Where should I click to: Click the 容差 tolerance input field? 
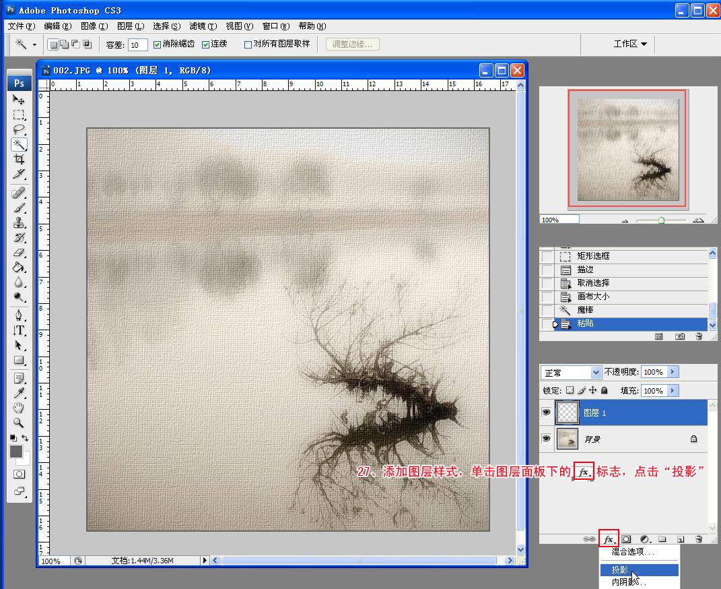(137, 44)
